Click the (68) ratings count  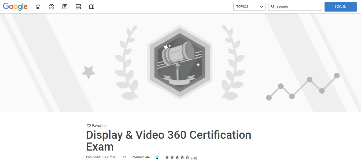pyautogui.click(x=194, y=158)
